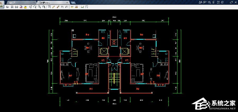Click the pan/rotate view icon
238x112 pixels.
click(30, 7)
